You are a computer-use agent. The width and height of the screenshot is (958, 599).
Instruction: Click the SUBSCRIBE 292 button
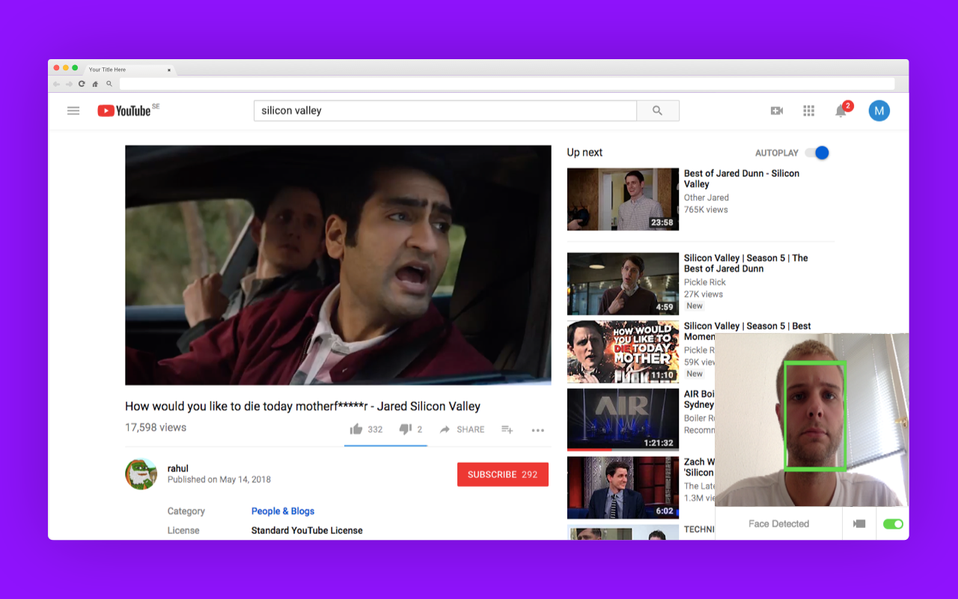pos(503,475)
